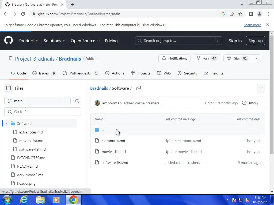Open commit hash 3158f27
Viewport: 274px width, 205px height.
click(x=210, y=103)
